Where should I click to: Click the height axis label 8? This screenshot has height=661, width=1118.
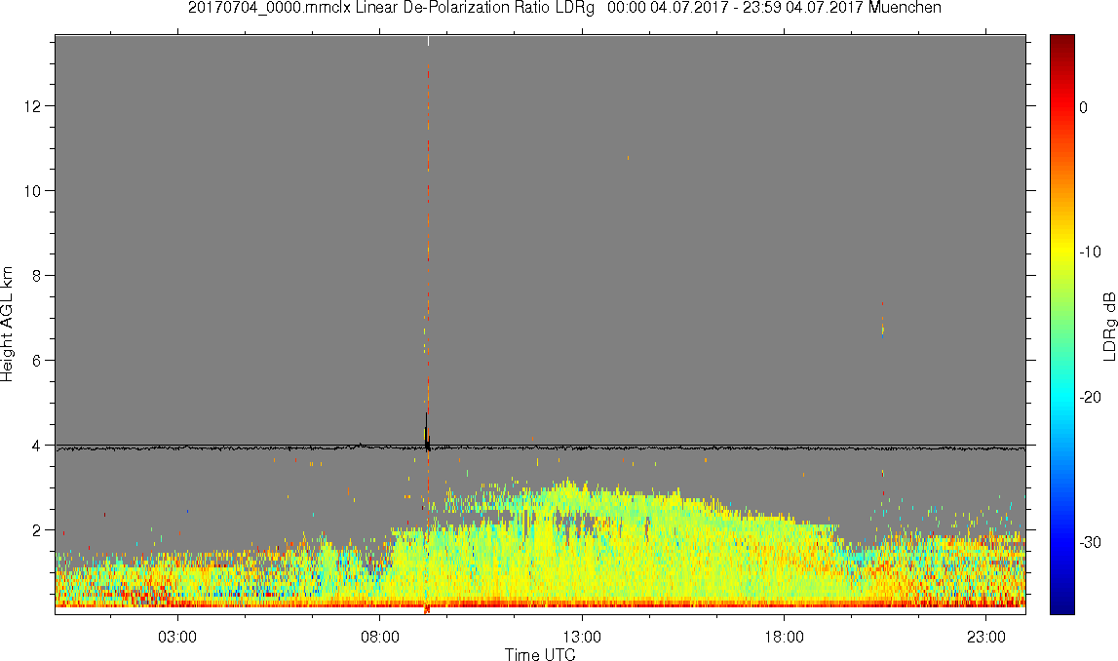[x=36, y=276]
